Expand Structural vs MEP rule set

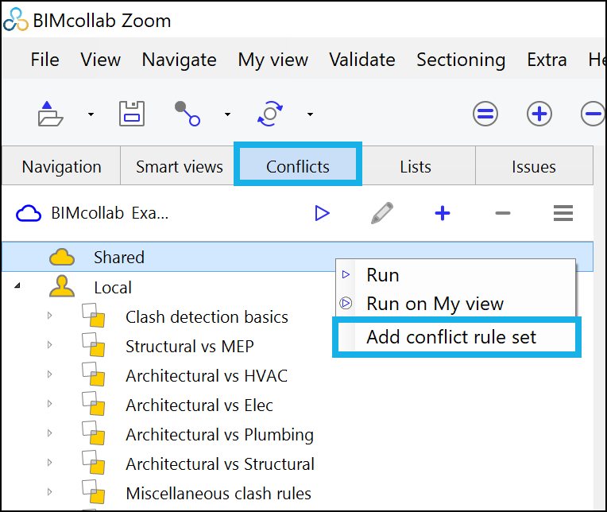click(x=49, y=345)
